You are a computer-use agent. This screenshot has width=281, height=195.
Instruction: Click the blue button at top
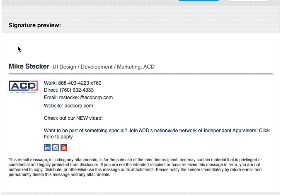coord(199,1)
